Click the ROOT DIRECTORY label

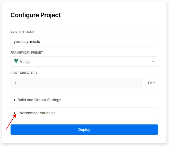pyautogui.click(x=24, y=73)
